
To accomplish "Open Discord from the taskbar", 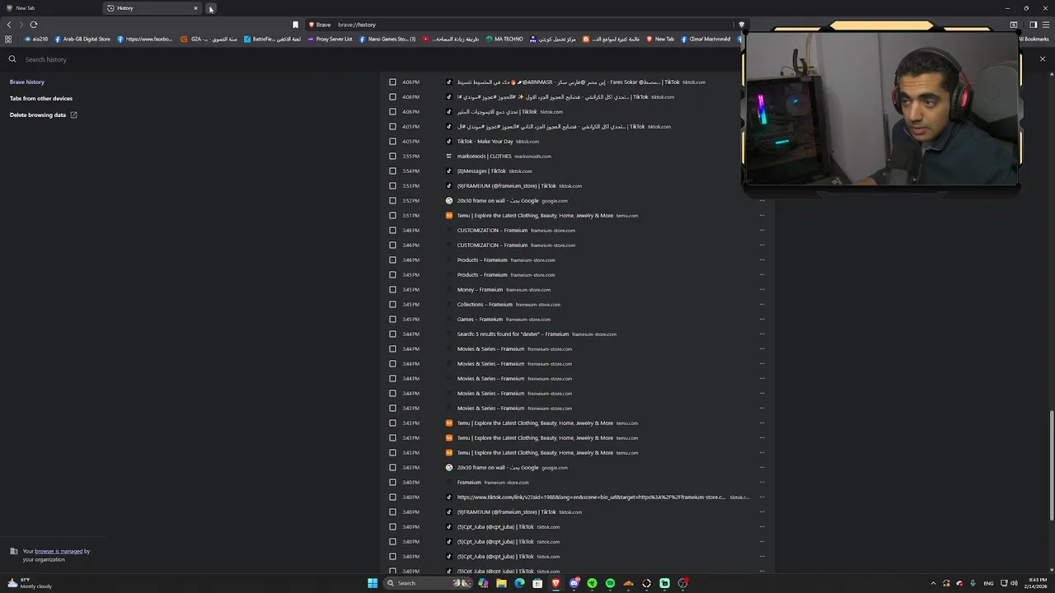I will click(x=574, y=583).
